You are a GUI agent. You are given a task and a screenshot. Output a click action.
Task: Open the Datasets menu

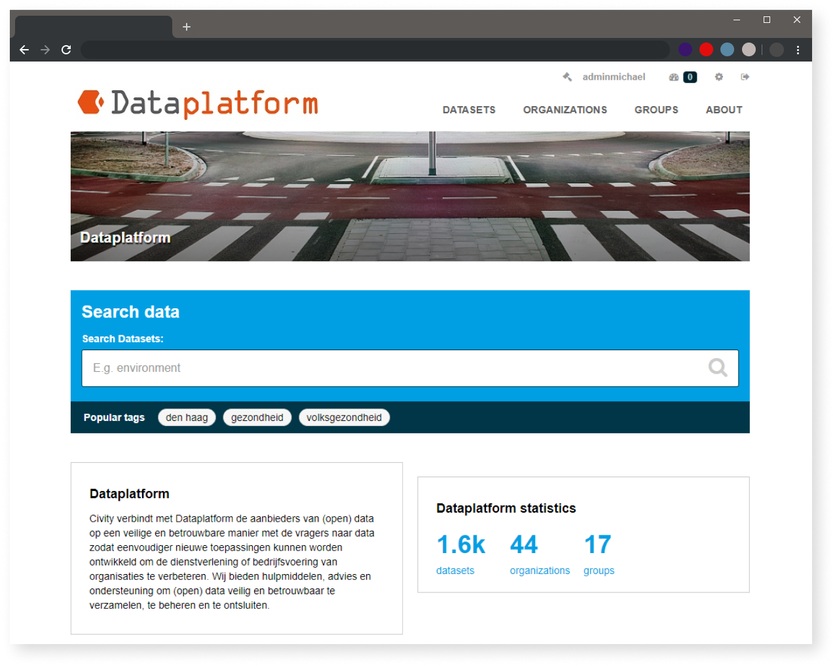[x=469, y=110]
